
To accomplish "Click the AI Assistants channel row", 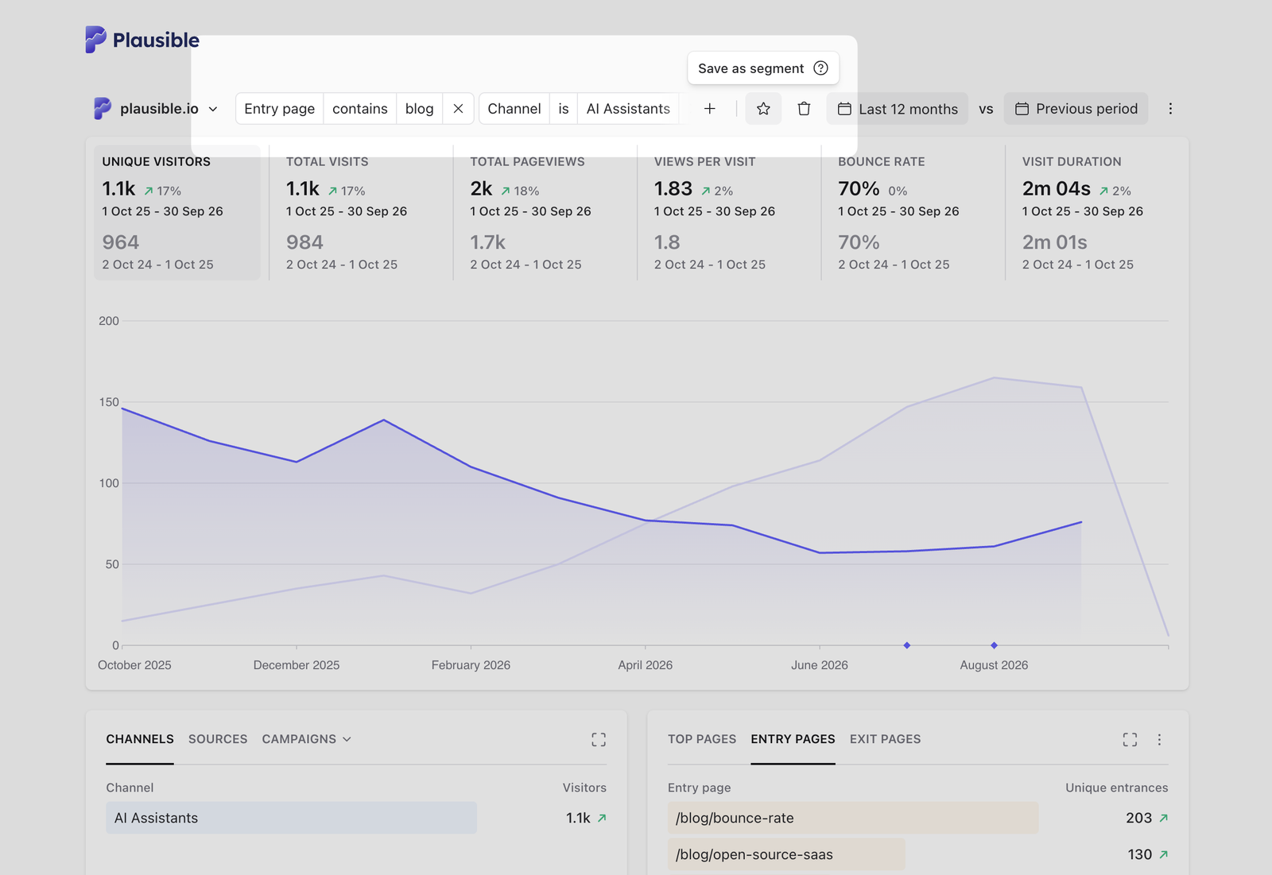I will click(x=356, y=818).
